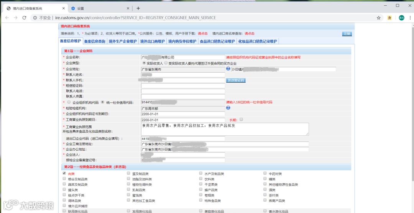Click the 联系人电话 input field
This screenshot has height=213, width=414.
(x=183, y=91)
